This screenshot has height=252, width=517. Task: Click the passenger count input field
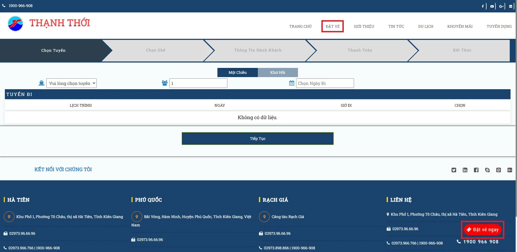coord(198,83)
